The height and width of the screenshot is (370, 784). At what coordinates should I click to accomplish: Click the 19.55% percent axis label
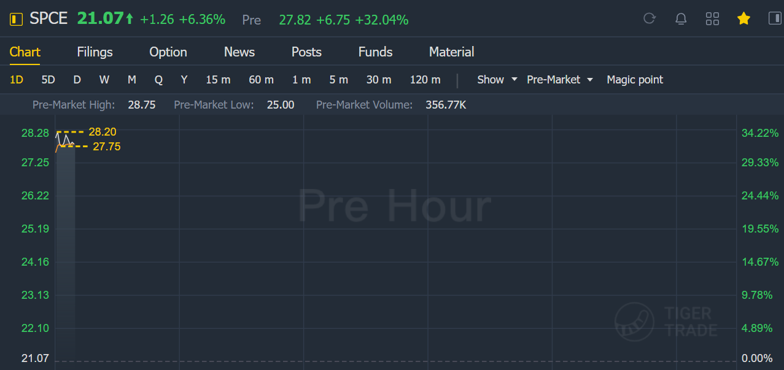[x=760, y=229]
